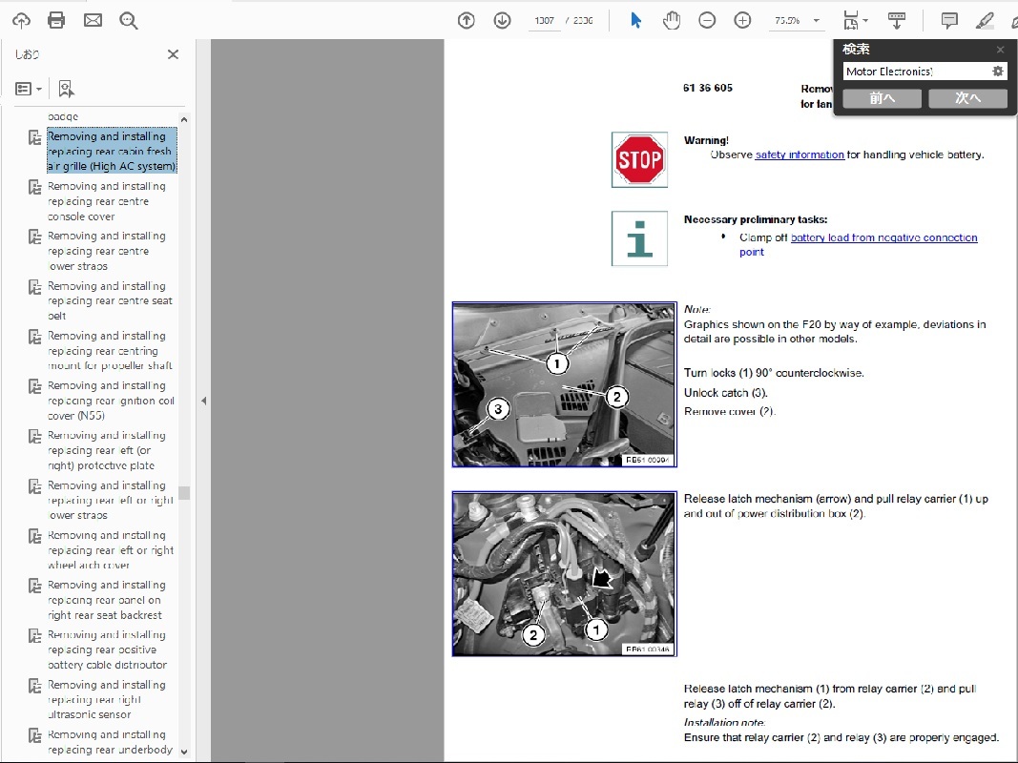Viewport: 1018px width, 763px height.
Task: Zoom in with plus icon
Action: 742,21
